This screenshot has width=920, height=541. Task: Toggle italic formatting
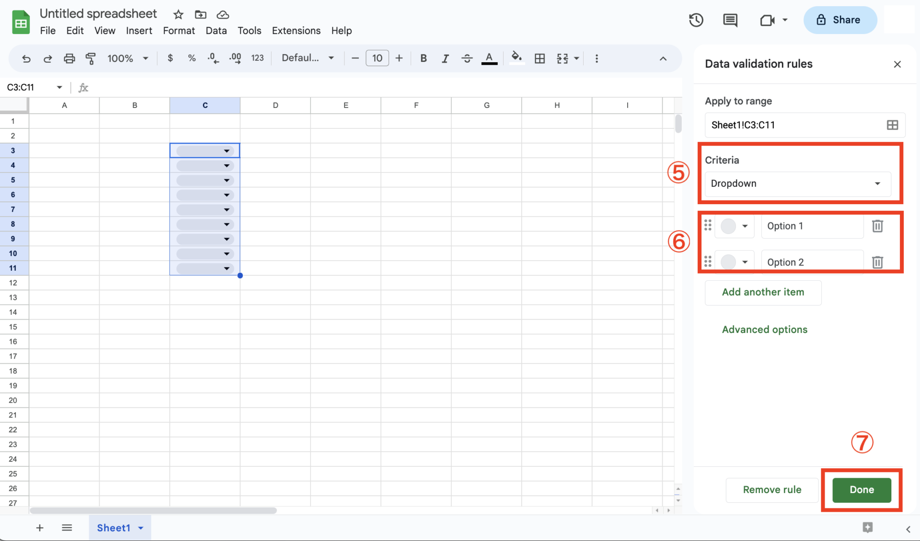(445, 58)
